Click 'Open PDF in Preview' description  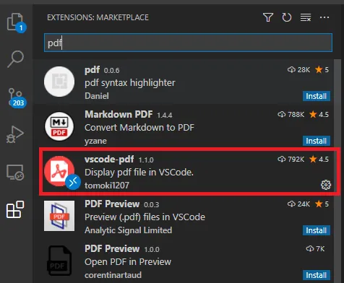coord(128,262)
